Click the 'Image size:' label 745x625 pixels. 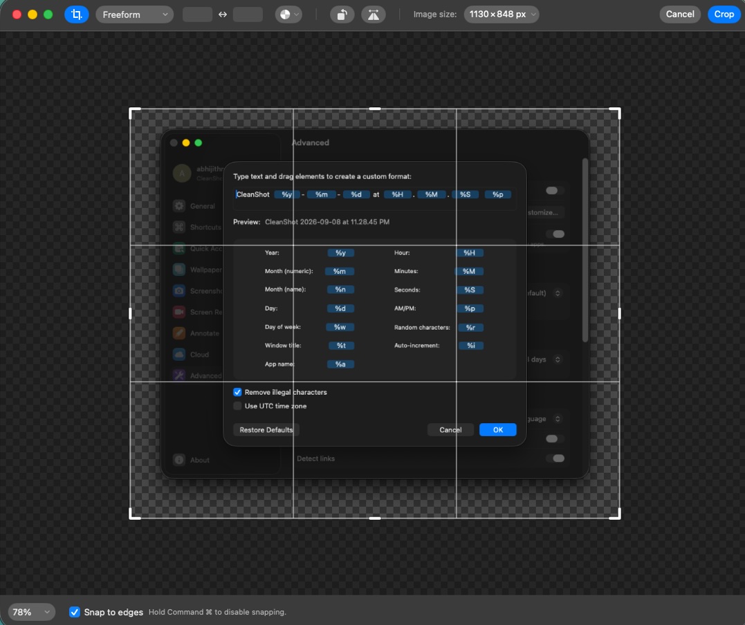(434, 15)
